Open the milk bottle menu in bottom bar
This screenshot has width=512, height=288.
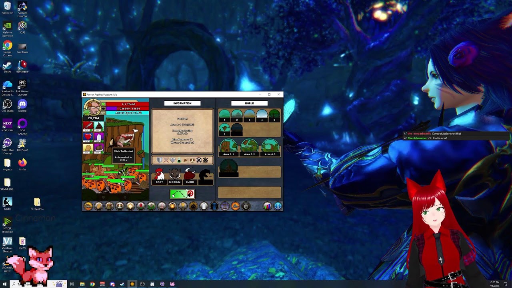point(204,206)
